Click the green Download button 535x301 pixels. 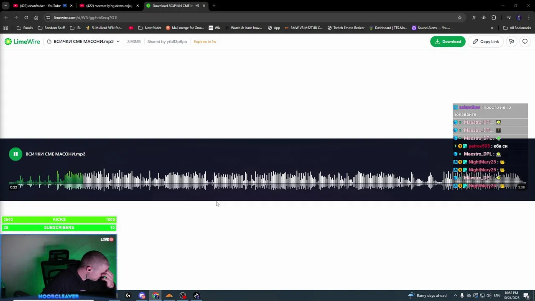pos(448,41)
